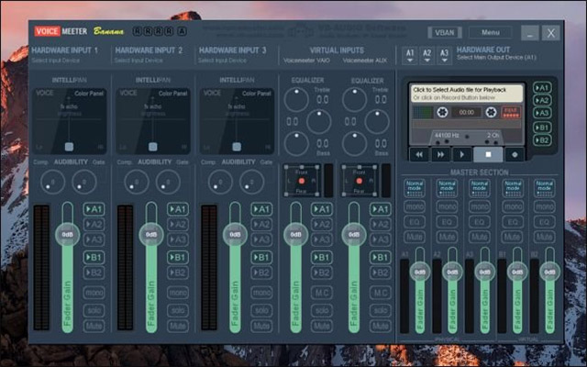587x367 pixels.
Task: Click AUX equalizer middle knob
Action: (377, 121)
